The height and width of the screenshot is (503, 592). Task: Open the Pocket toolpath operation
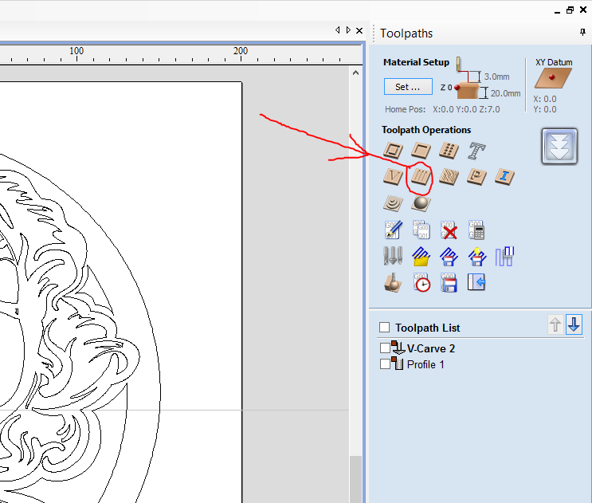[x=421, y=150]
